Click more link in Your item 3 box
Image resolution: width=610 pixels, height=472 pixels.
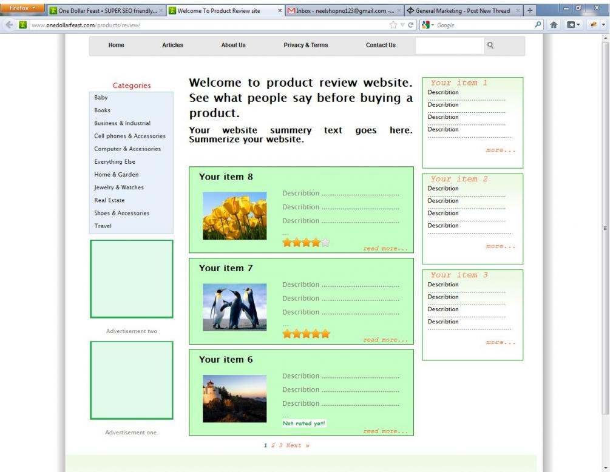coord(501,342)
